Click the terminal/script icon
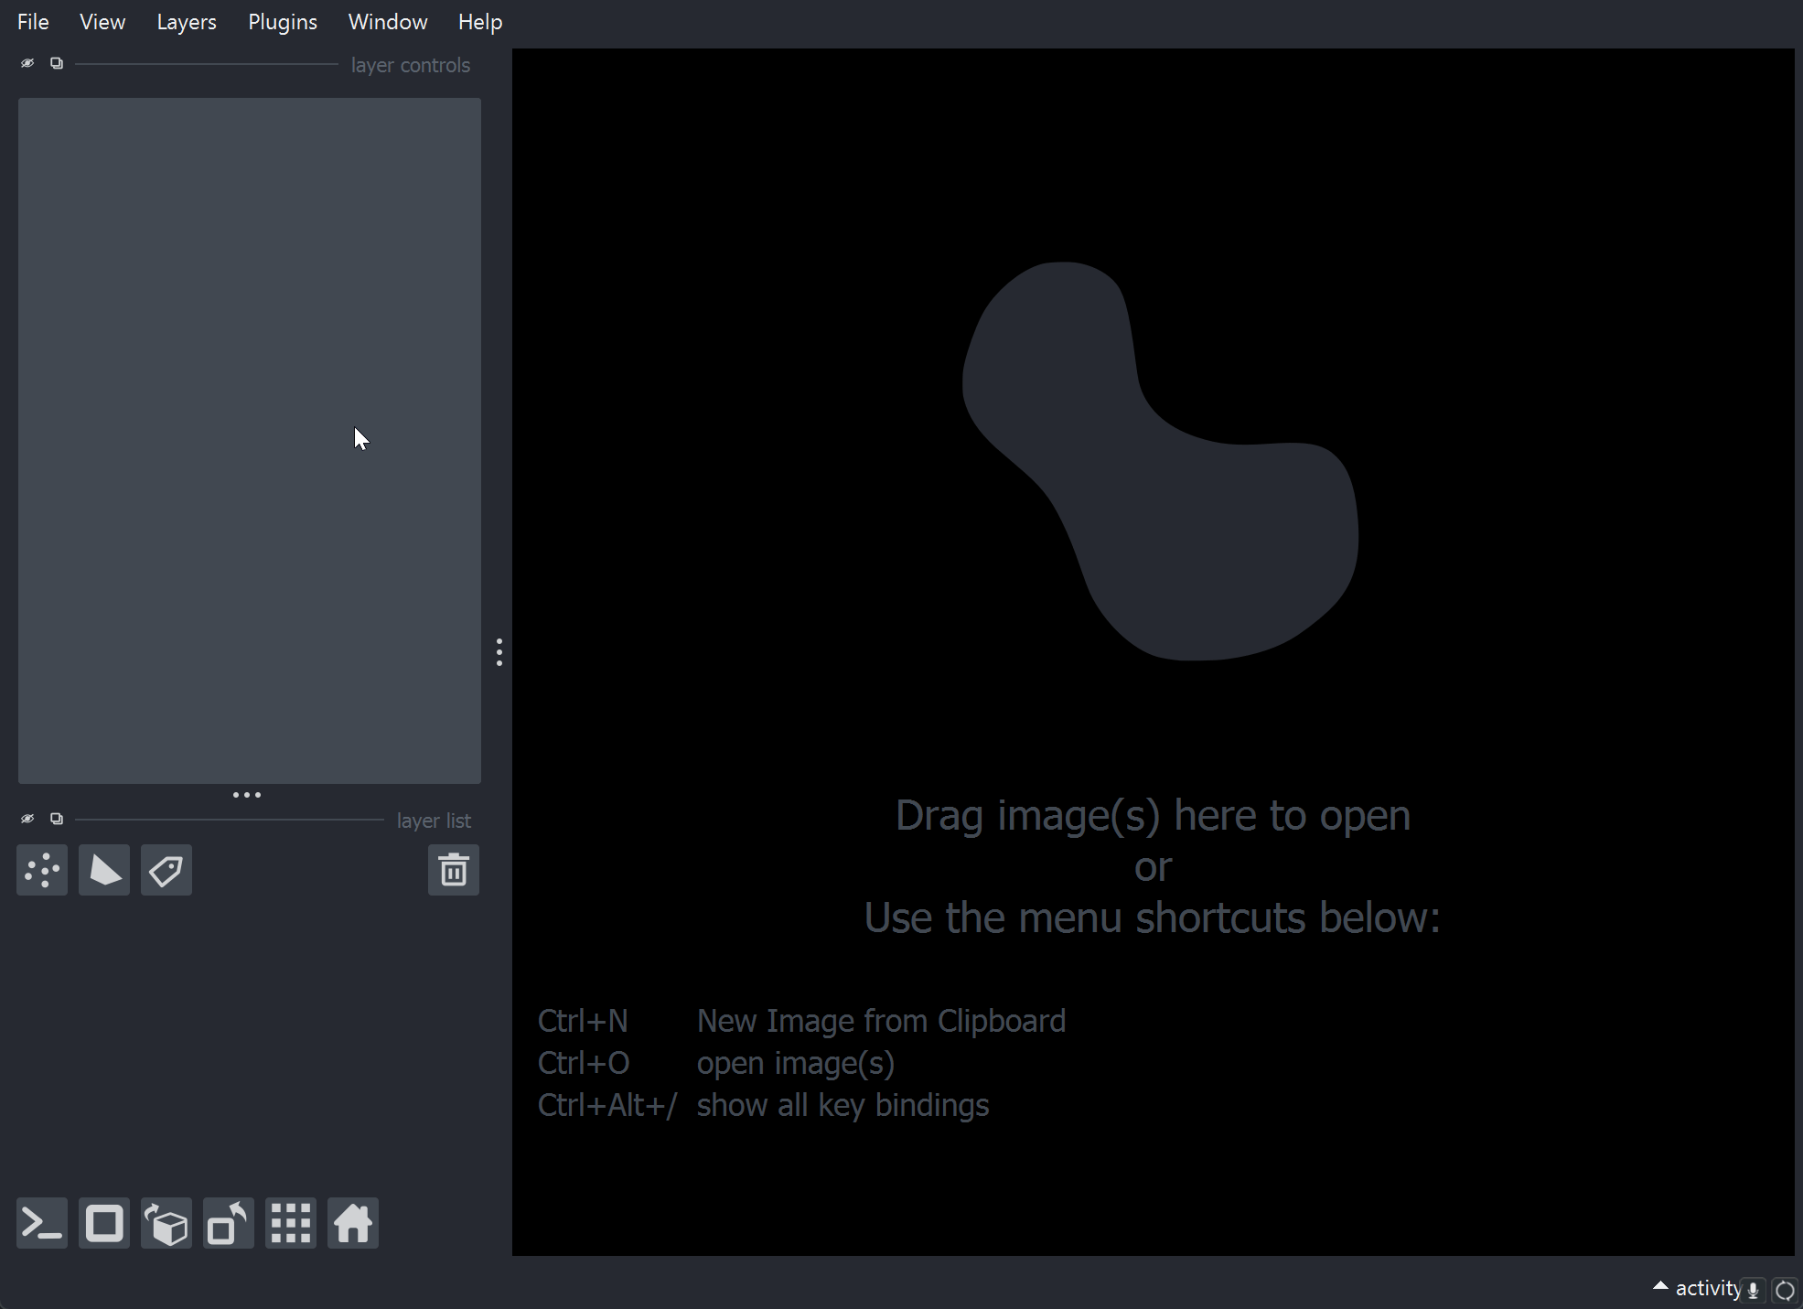 [x=42, y=1224]
